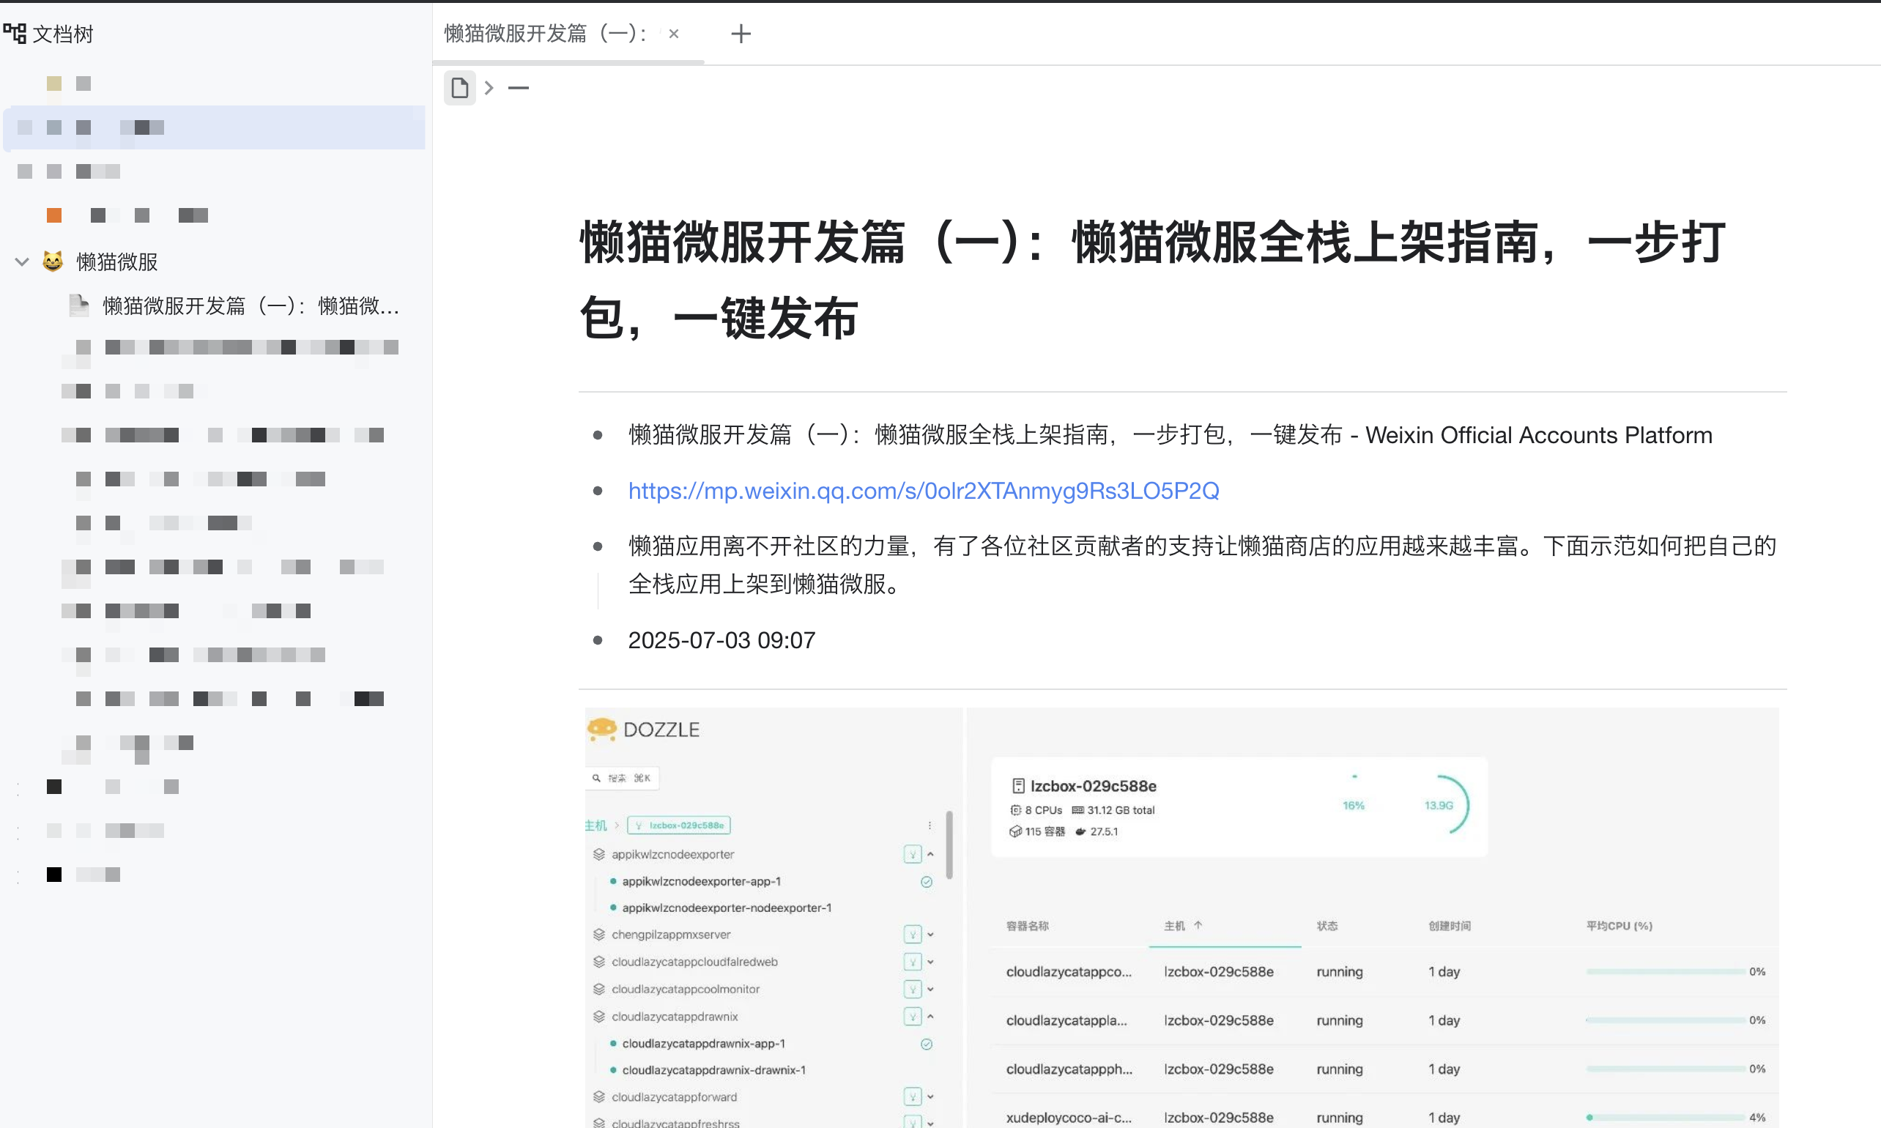Click the highlighted blurred item in the tree
Image resolution: width=1881 pixels, height=1128 pixels.
215,127
